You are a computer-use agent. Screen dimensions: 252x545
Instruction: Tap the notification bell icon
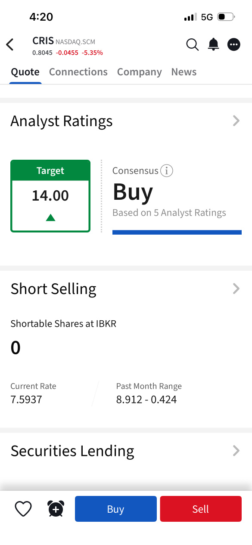(213, 44)
